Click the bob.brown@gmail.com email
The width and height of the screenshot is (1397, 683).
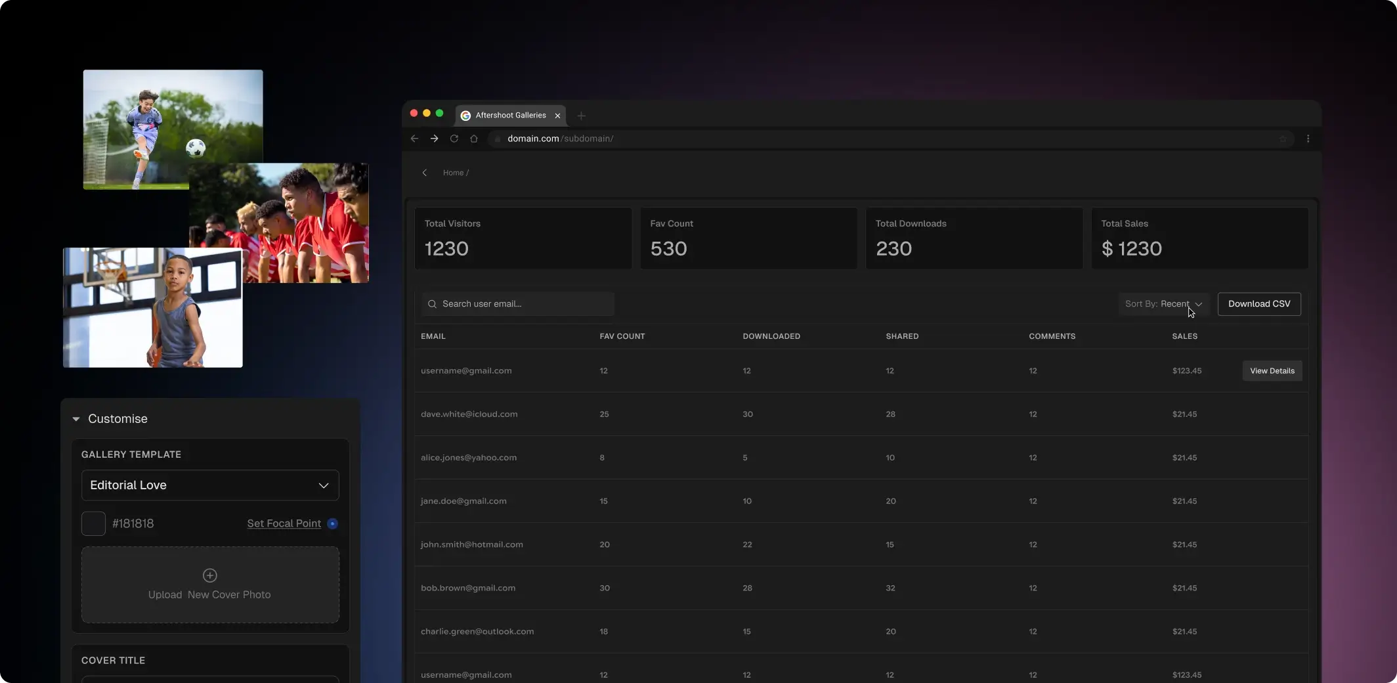coord(468,588)
